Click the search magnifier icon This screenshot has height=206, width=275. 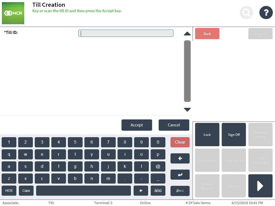coord(246,12)
